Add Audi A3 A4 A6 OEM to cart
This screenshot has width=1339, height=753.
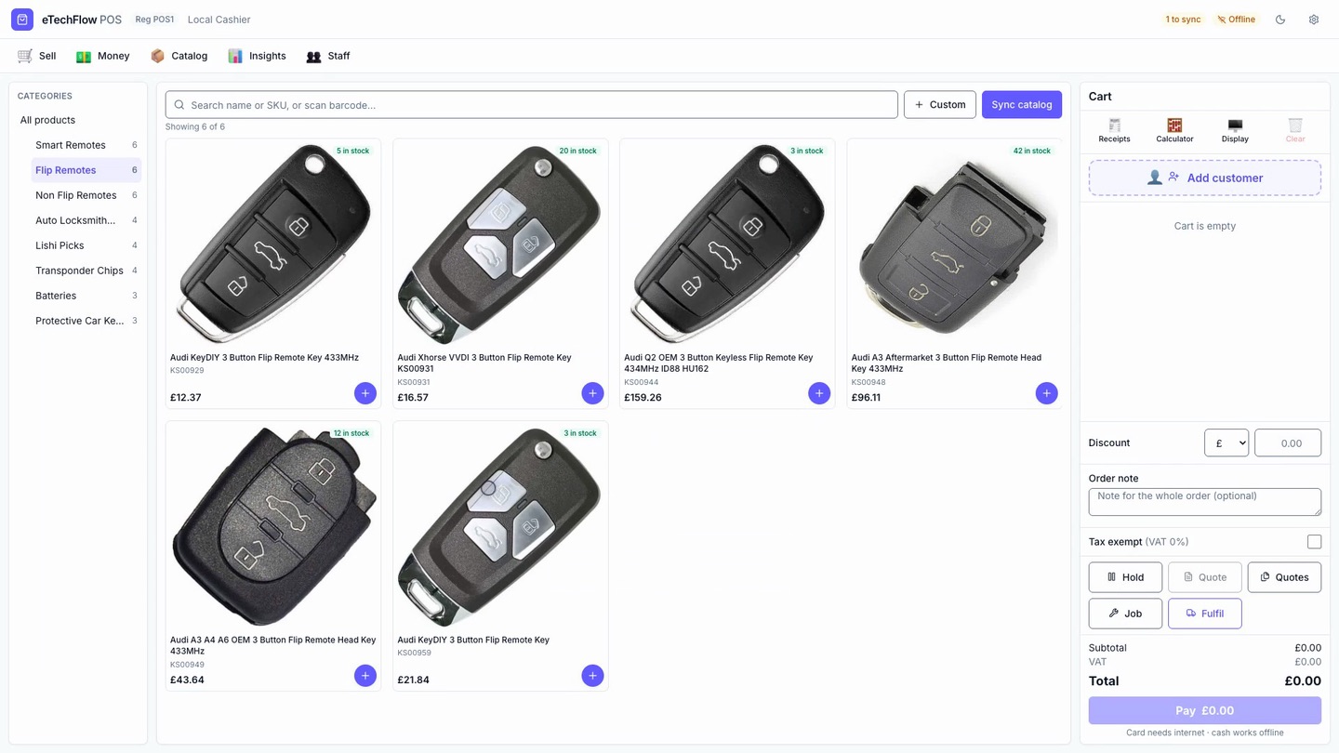tap(365, 676)
